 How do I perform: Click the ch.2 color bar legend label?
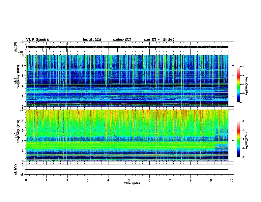pyautogui.click(x=247, y=140)
